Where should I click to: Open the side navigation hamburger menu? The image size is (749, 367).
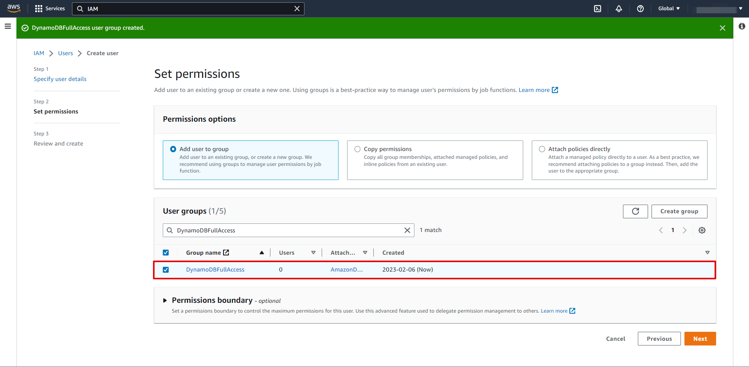[8, 26]
